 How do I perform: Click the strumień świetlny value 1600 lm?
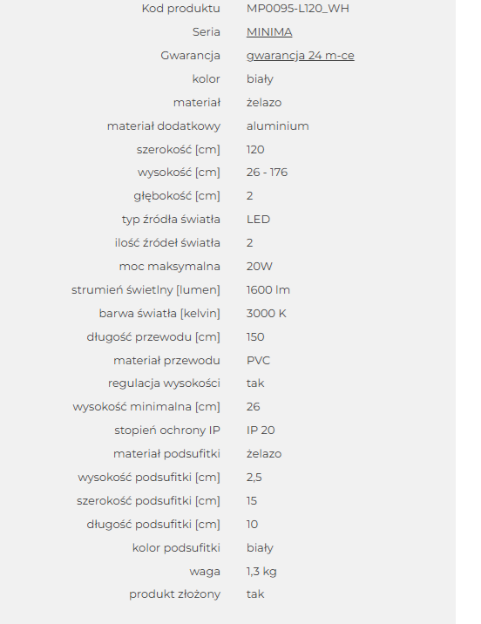(x=268, y=289)
